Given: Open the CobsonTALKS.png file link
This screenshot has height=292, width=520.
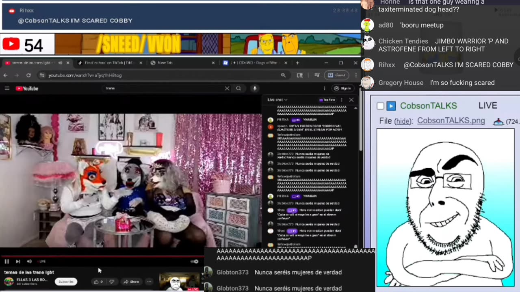Looking at the screenshot, I should tap(451, 121).
